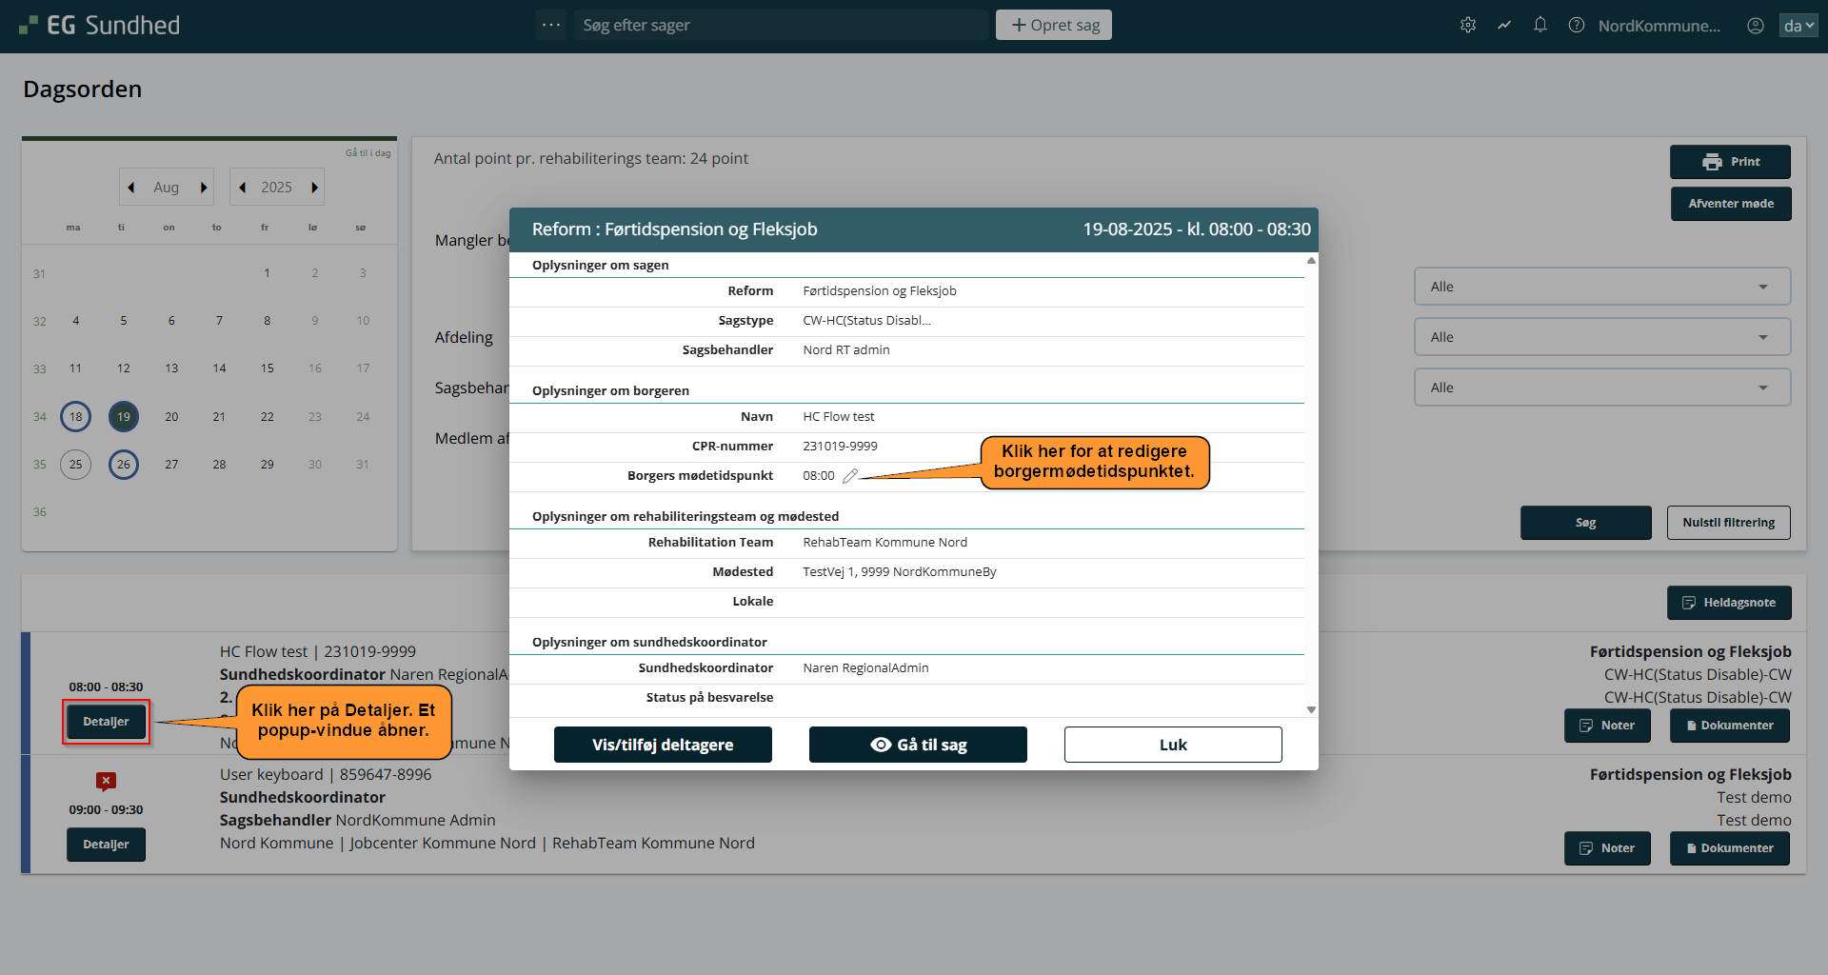Expand the Sagsbehandler 'Alle' dropdown
Viewport: 1828px width, 975px height.
[x=1601, y=388]
